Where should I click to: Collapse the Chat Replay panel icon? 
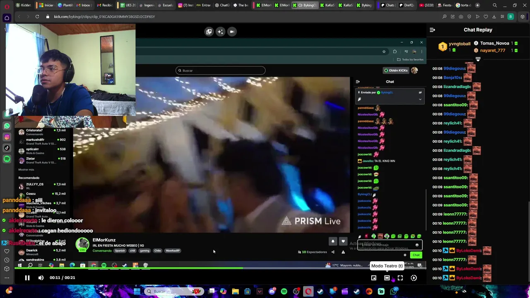pos(432,30)
